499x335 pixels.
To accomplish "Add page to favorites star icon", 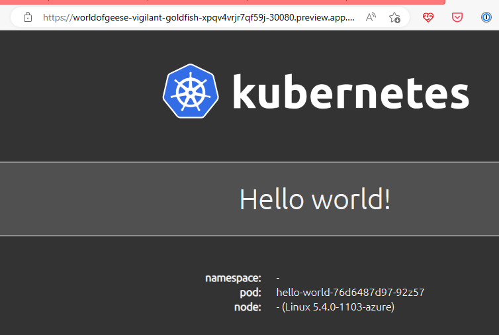I will click(394, 17).
